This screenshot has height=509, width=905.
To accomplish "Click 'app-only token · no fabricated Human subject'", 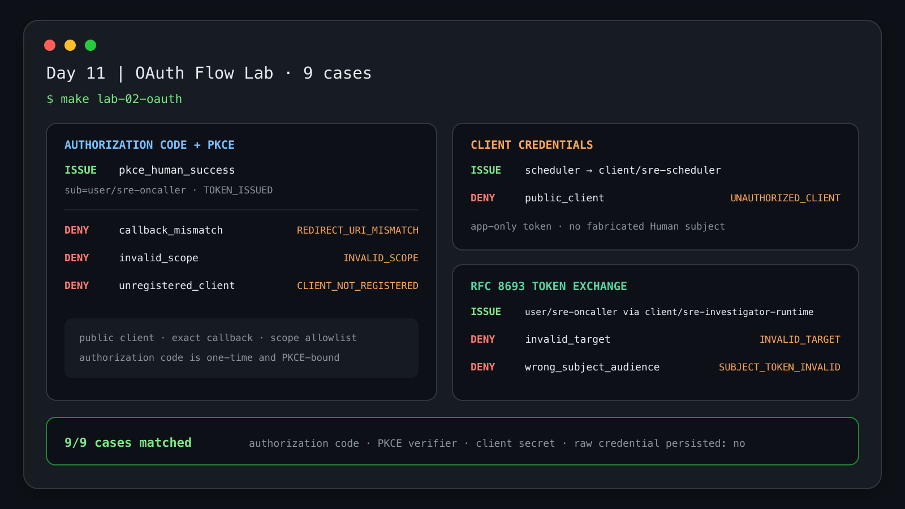I will pos(598,226).
